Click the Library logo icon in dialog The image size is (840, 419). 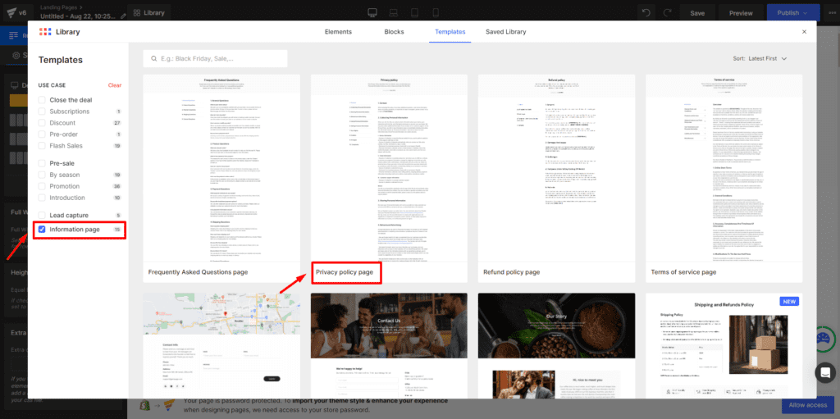coord(45,32)
